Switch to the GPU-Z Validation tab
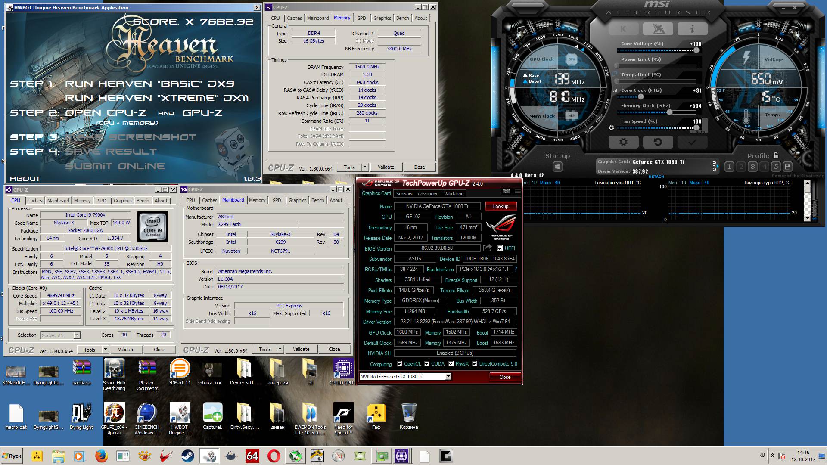The width and height of the screenshot is (827, 465). click(454, 194)
